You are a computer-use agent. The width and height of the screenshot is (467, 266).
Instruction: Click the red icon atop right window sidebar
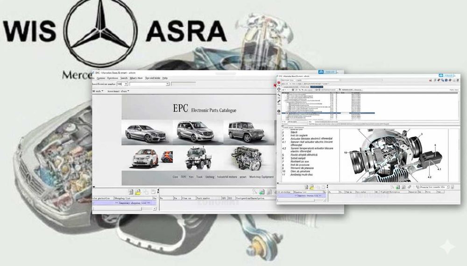[279, 83]
